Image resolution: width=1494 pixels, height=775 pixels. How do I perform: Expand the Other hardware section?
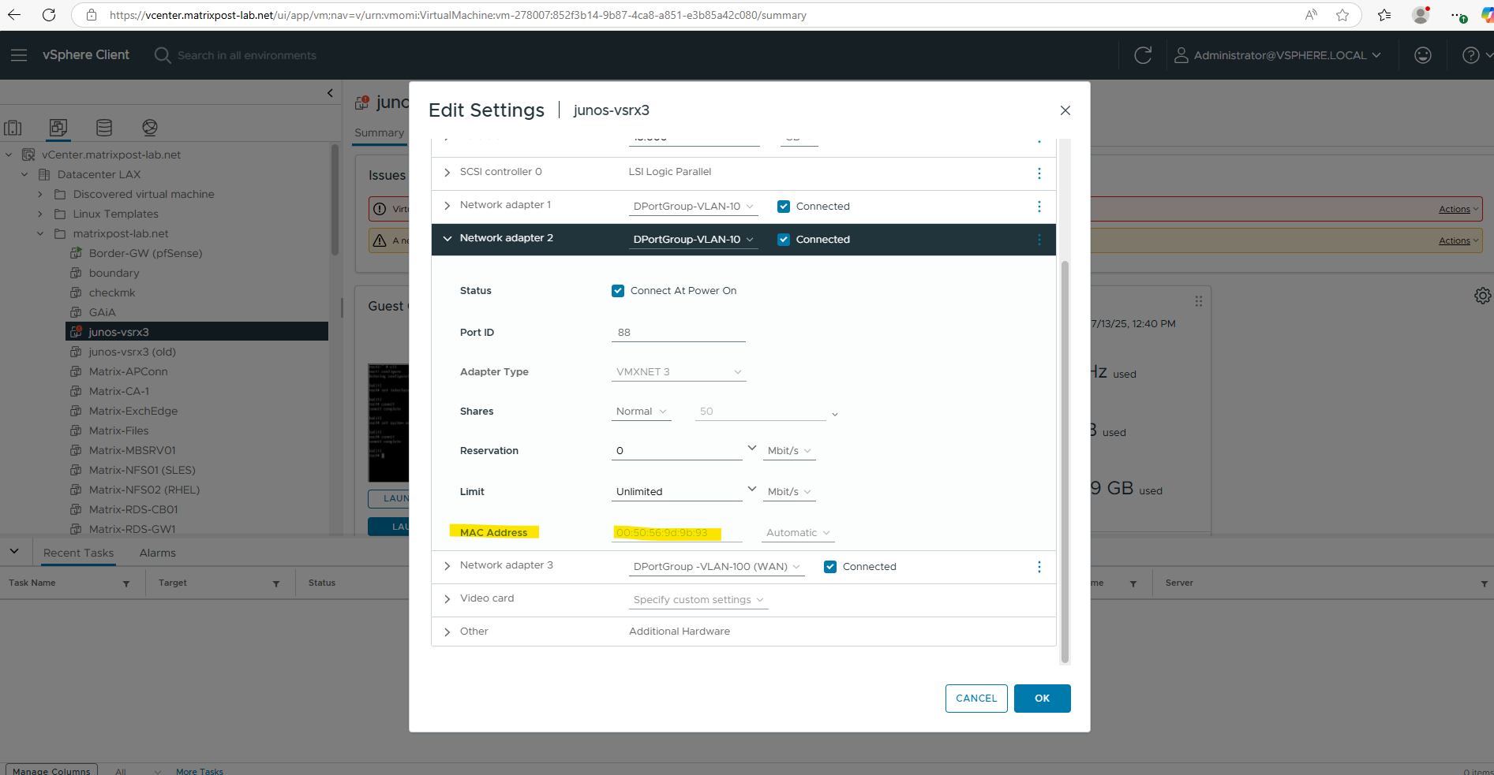click(447, 632)
